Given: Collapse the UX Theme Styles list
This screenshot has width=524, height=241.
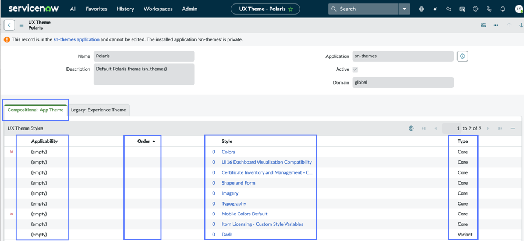Looking at the screenshot, I should [x=512, y=128].
